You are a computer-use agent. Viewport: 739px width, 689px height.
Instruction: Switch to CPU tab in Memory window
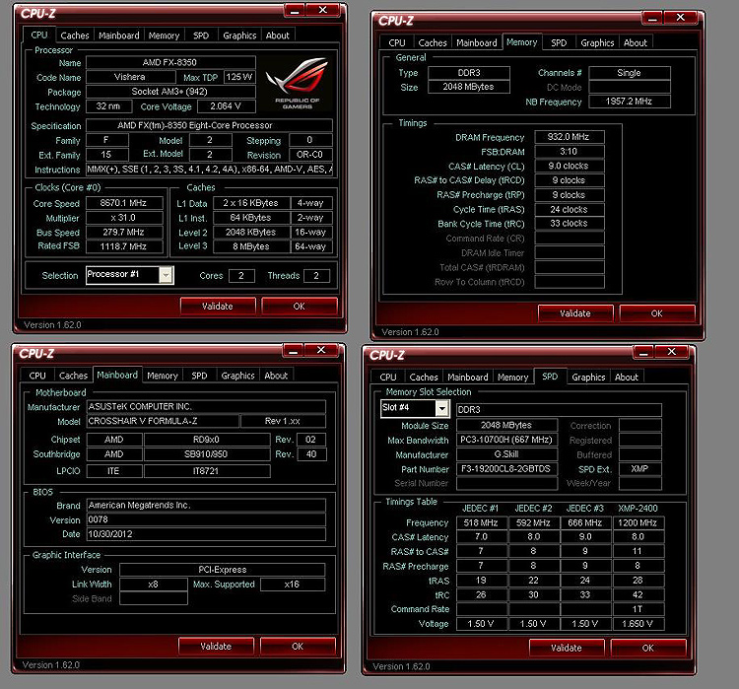tap(397, 43)
